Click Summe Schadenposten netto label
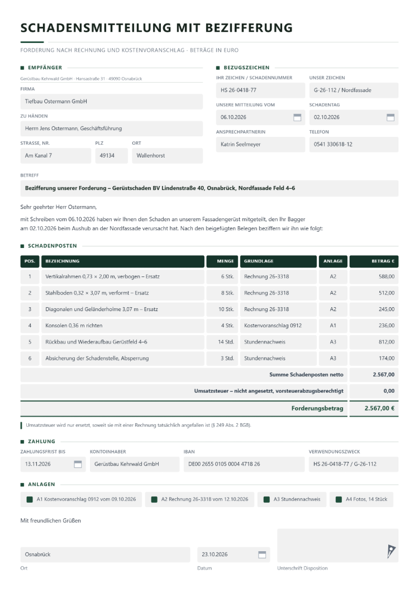Image resolution: width=419 pixels, height=592 pixels. pos(306,375)
